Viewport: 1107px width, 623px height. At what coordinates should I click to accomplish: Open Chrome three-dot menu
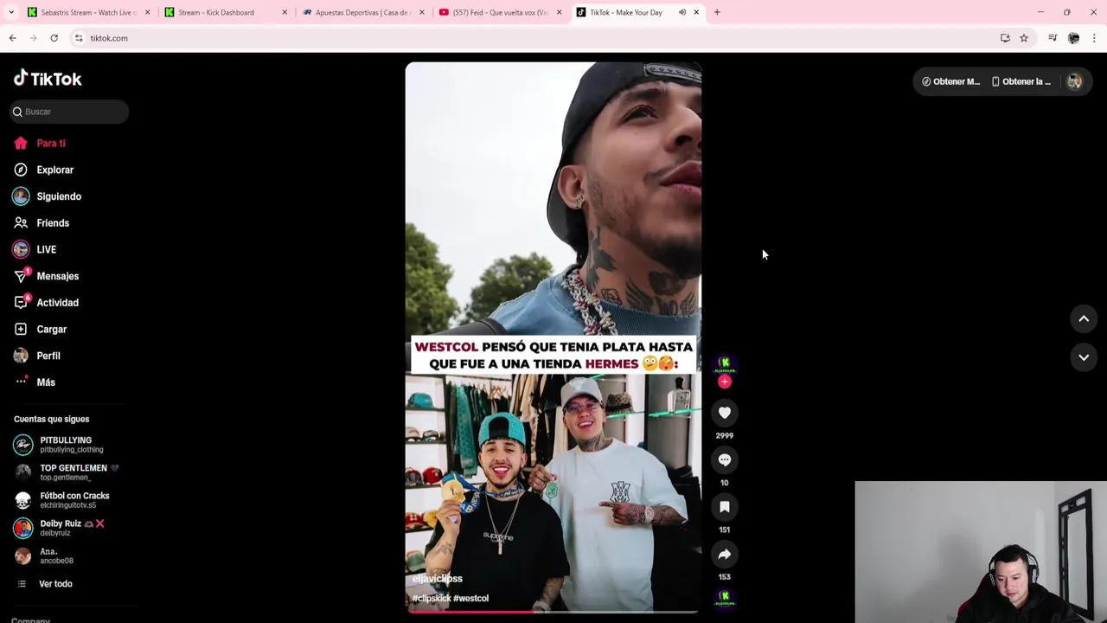coord(1094,38)
